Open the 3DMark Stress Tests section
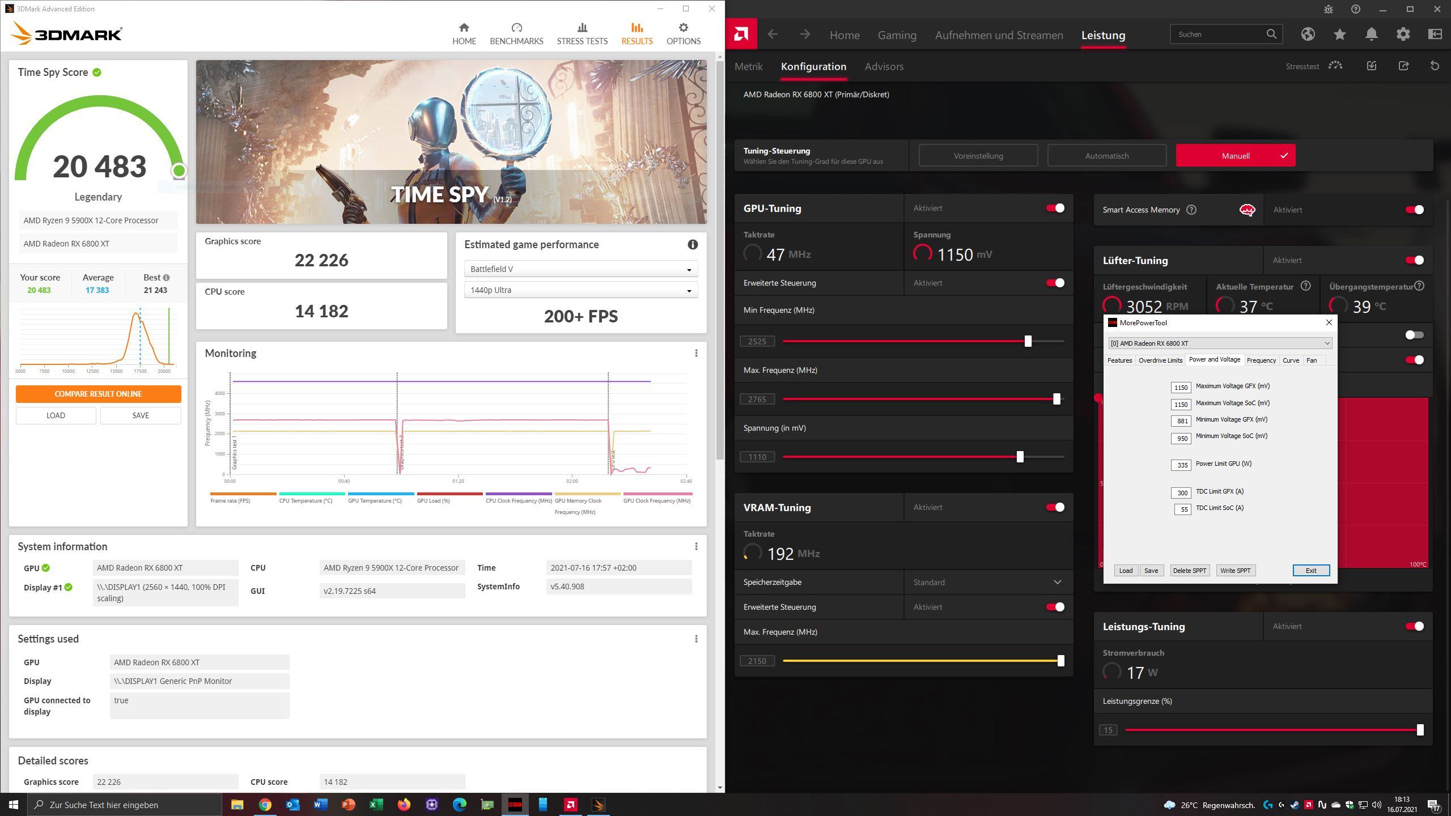1451x816 pixels. pyautogui.click(x=582, y=33)
